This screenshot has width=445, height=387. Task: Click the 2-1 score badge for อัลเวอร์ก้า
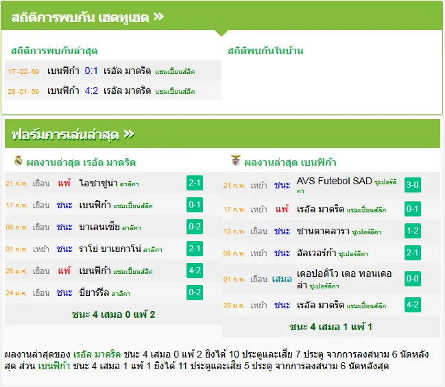(413, 253)
